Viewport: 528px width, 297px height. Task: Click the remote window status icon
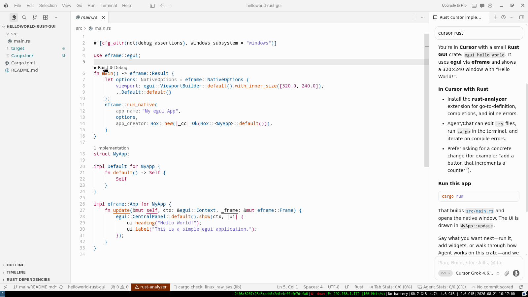pos(6,287)
